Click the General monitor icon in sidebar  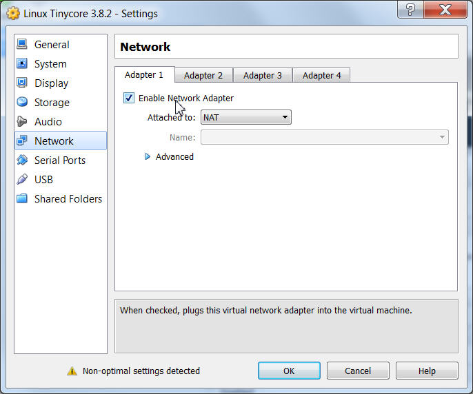22,45
